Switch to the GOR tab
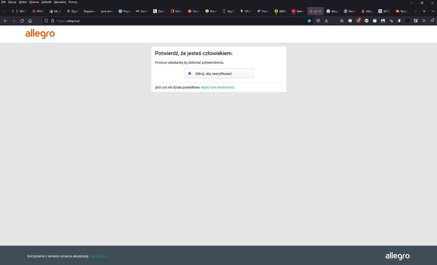Image resolution: width=437 pixels, height=265 pixels. coord(280,11)
